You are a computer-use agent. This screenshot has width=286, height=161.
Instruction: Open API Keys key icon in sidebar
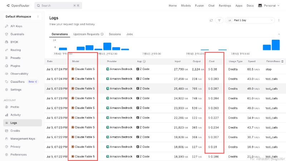[x=6, y=26]
